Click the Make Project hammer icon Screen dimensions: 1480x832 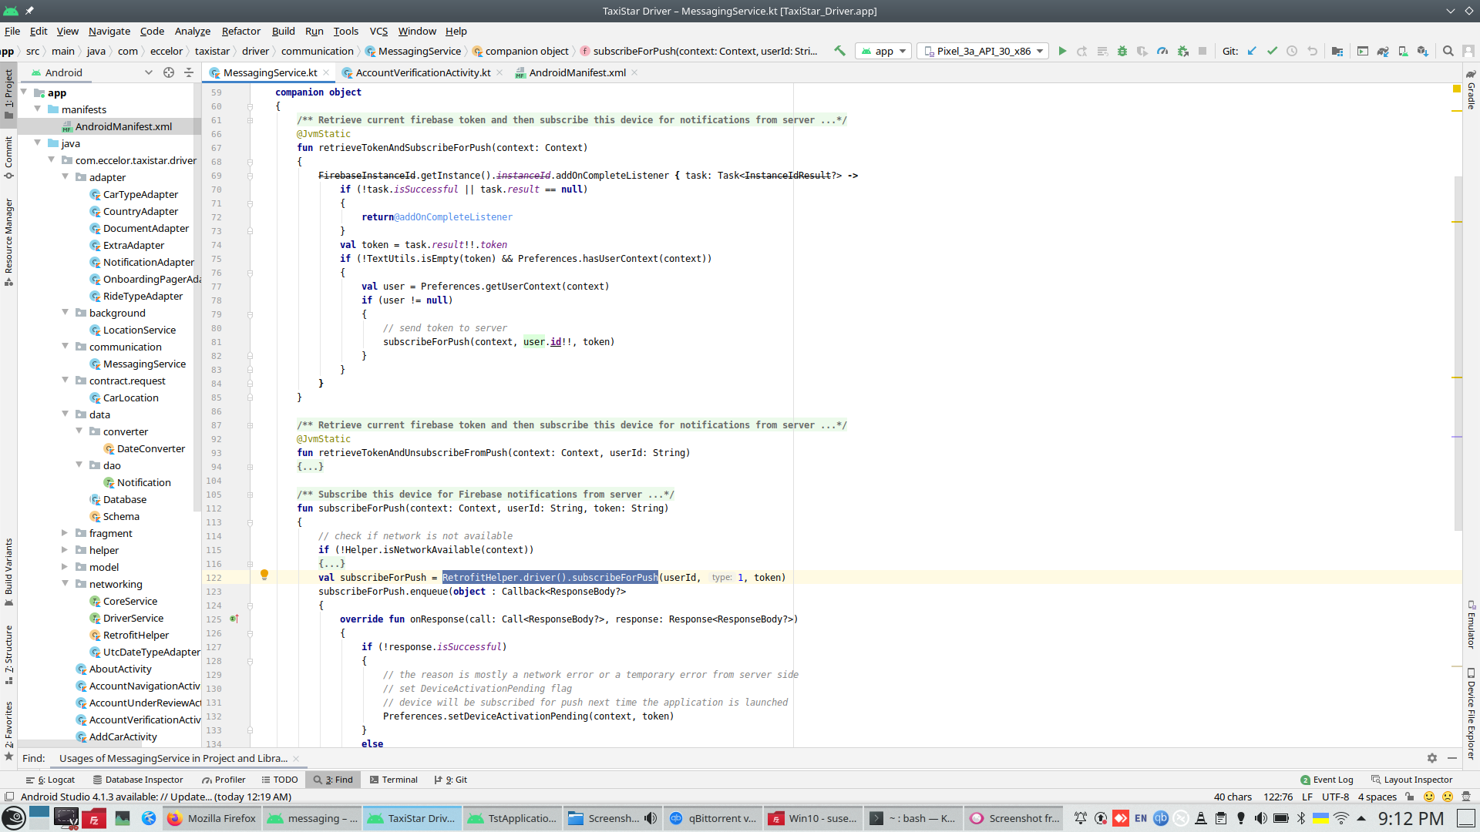[840, 51]
